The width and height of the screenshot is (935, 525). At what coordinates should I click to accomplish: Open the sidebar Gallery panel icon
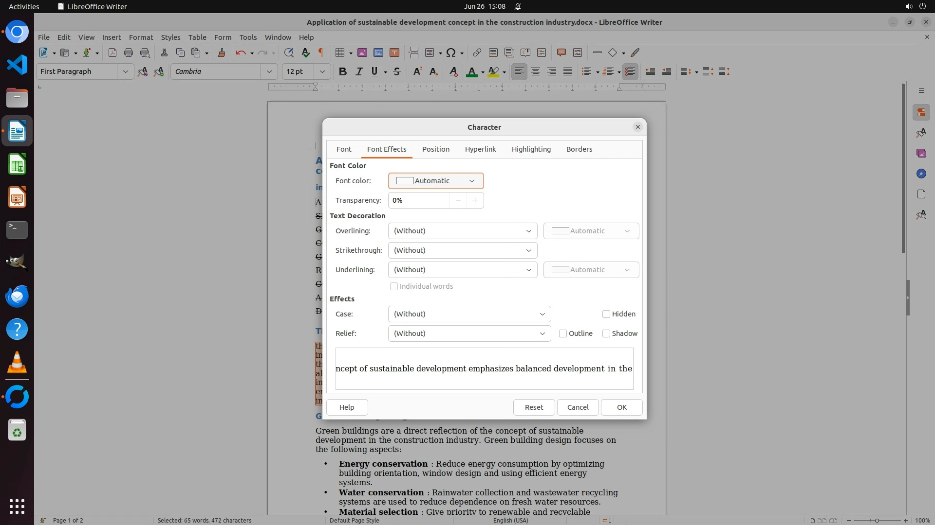[x=921, y=153]
